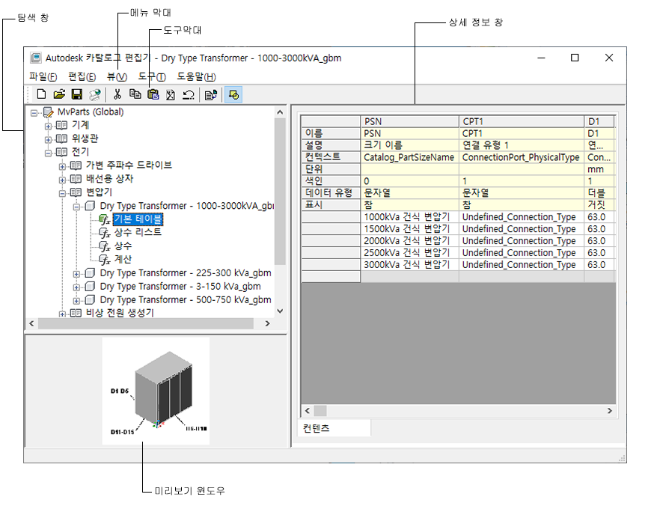The image size is (651, 506).
Task: Click the function icon beside 계산
Action: click(105, 260)
